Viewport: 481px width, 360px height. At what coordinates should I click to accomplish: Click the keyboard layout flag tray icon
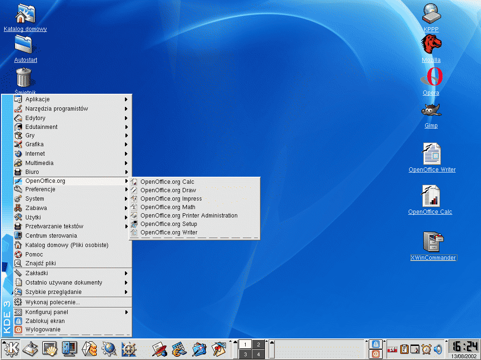[x=392, y=349]
